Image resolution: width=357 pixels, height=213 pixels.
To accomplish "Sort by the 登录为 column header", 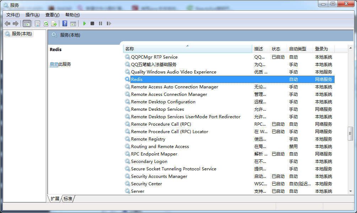I will pos(324,49).
